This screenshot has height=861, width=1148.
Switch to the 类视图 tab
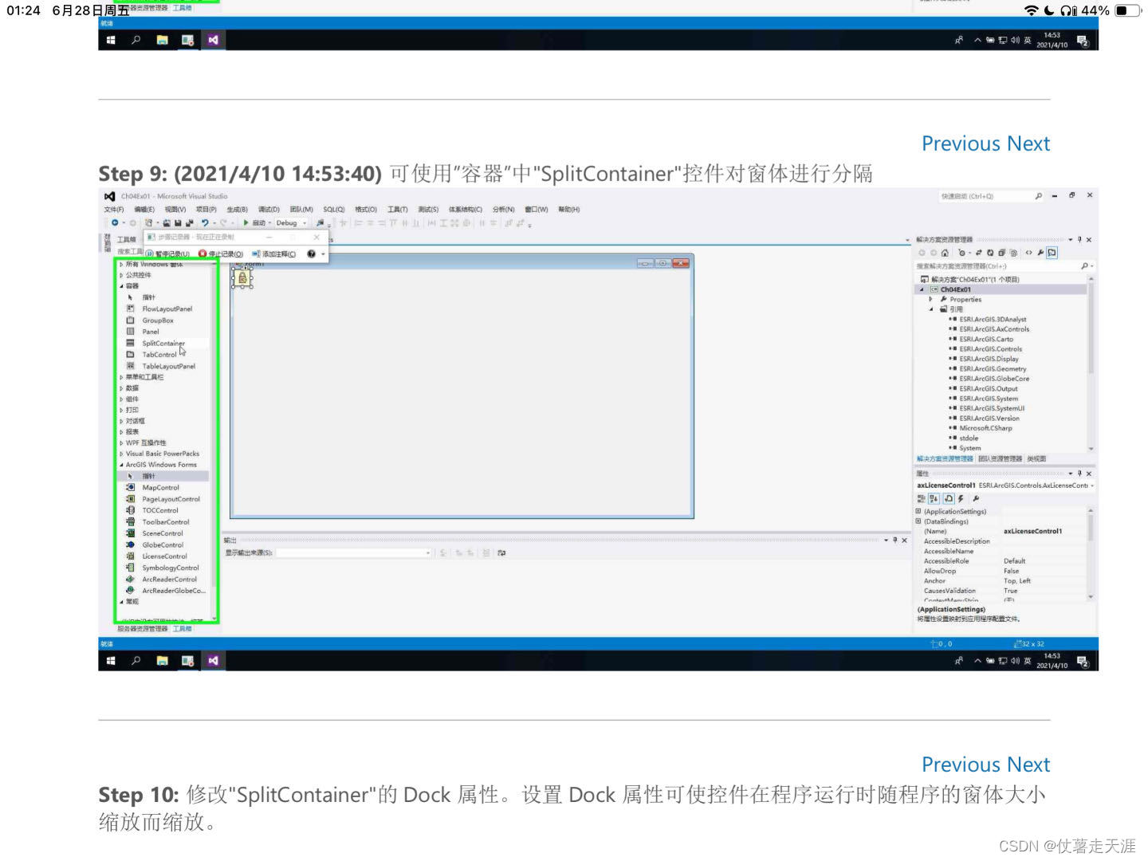point(1036,458)
